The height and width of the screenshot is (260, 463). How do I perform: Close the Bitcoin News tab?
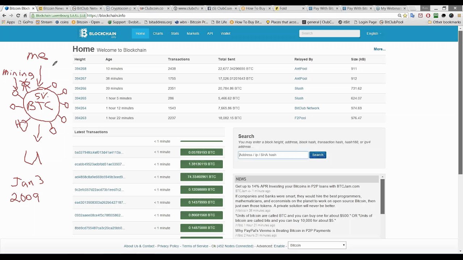(x=67, y=8)
